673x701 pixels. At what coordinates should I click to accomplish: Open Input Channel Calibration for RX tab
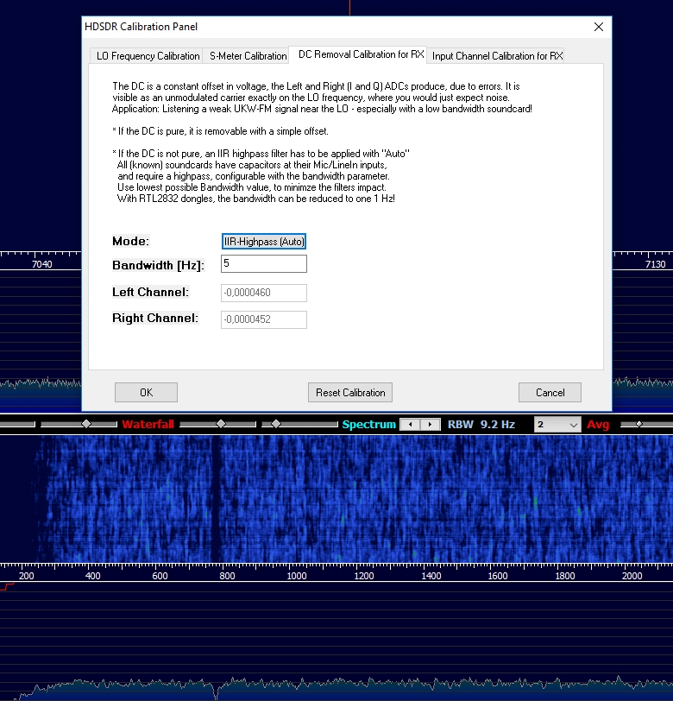(497, 56)
